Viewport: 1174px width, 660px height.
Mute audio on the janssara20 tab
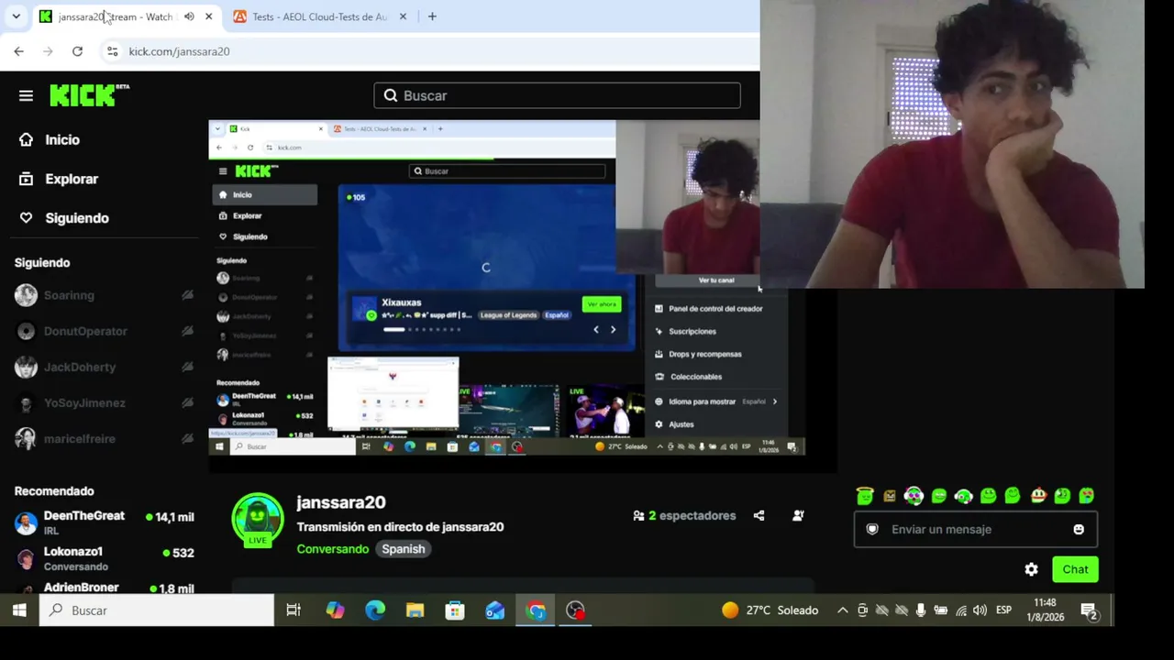[x=189, y=16]
